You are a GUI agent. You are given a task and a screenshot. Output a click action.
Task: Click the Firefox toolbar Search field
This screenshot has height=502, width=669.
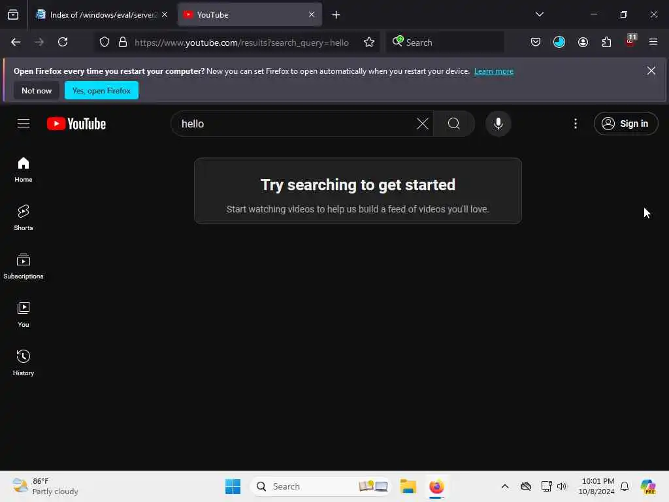(x=446, y=42)
